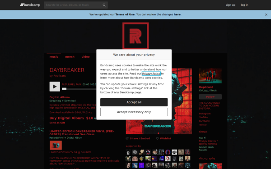This screenshot has width=271, height=169.
Task: Open the Twitter link
Action: pos(203,125)
